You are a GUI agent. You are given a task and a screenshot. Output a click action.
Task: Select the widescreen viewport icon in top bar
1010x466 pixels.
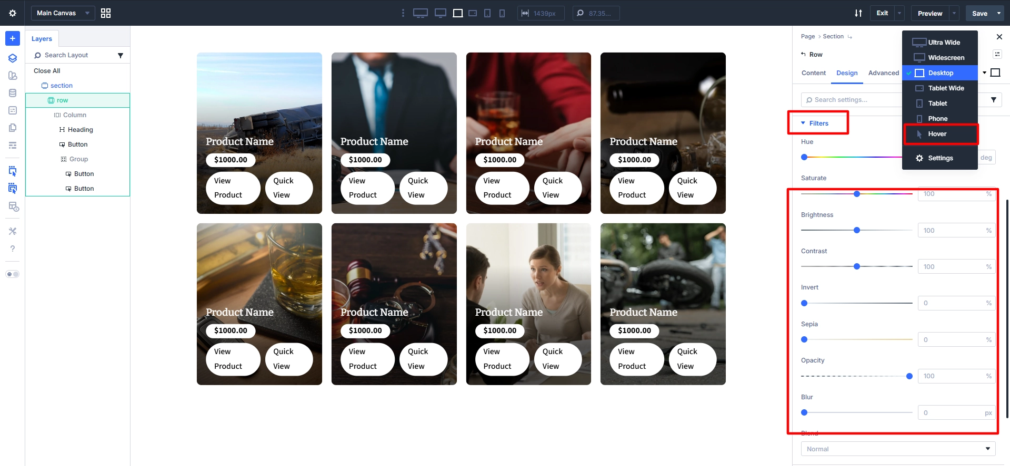[441, 13]
